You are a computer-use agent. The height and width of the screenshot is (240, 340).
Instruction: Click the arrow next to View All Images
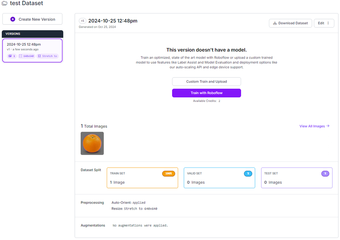pyautogui.click(x=328, y=126)
